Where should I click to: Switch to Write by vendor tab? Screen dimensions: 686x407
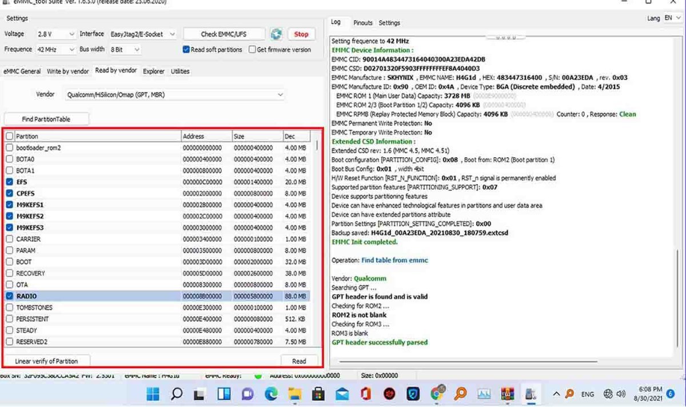click(x=68, y=71)
